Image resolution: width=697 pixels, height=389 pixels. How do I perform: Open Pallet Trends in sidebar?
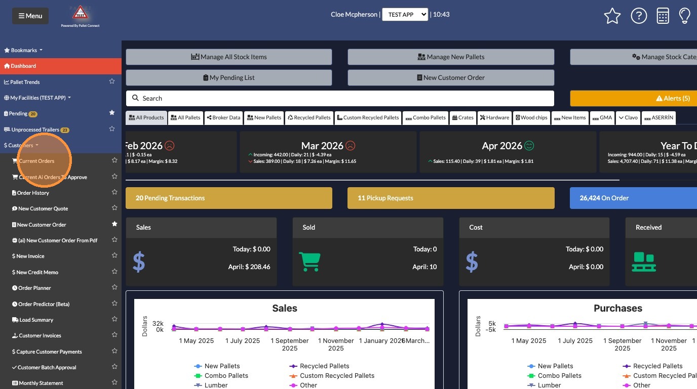pyautogui.click(x=25, y=82)
